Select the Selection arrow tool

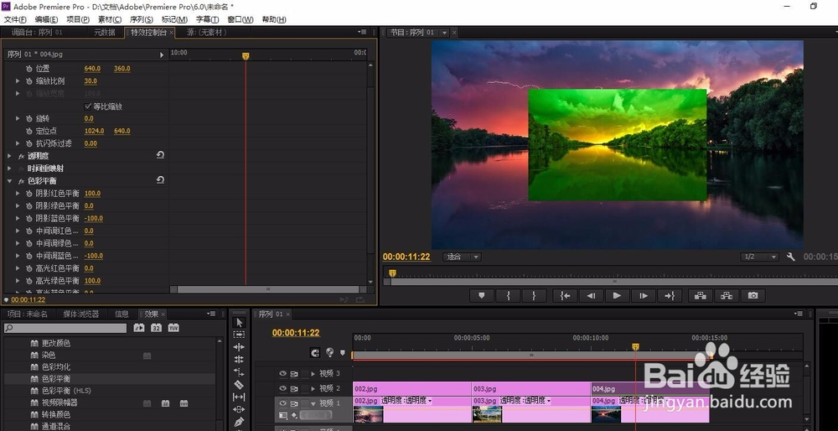tap(239, 323)
